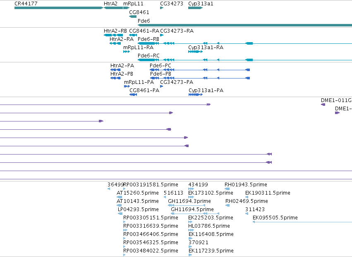Select the Cyp313a1-PA protein label
352x257 pixels.
coord(206,90)
